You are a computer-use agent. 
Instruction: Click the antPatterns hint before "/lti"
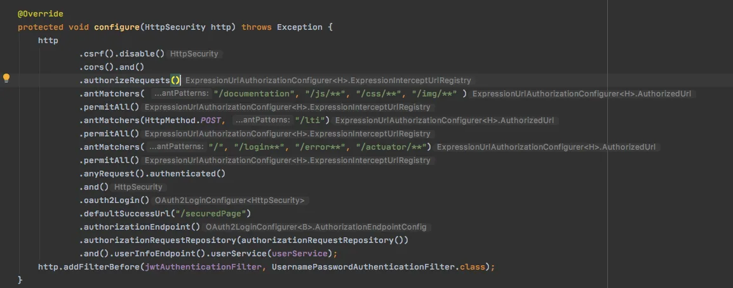(x=263, y=121)
